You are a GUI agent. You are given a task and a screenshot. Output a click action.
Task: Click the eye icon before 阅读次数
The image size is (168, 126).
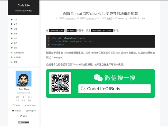coord(130,18)
